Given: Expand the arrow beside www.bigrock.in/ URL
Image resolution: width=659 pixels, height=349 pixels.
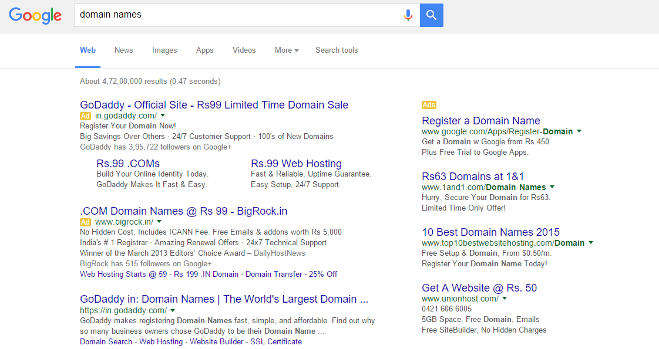Looking at the screenshot, I should pos(160,222).
